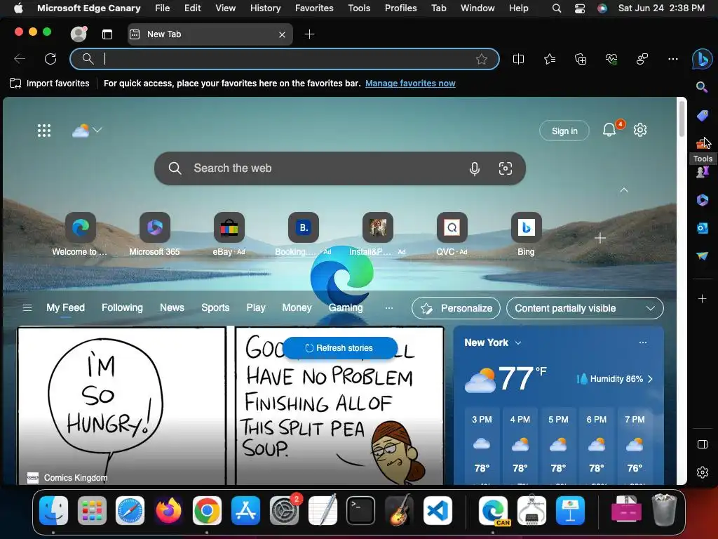Open Microsoft 365 sidebar icon
Screen dimensions: 718x539
coord(702,200)
